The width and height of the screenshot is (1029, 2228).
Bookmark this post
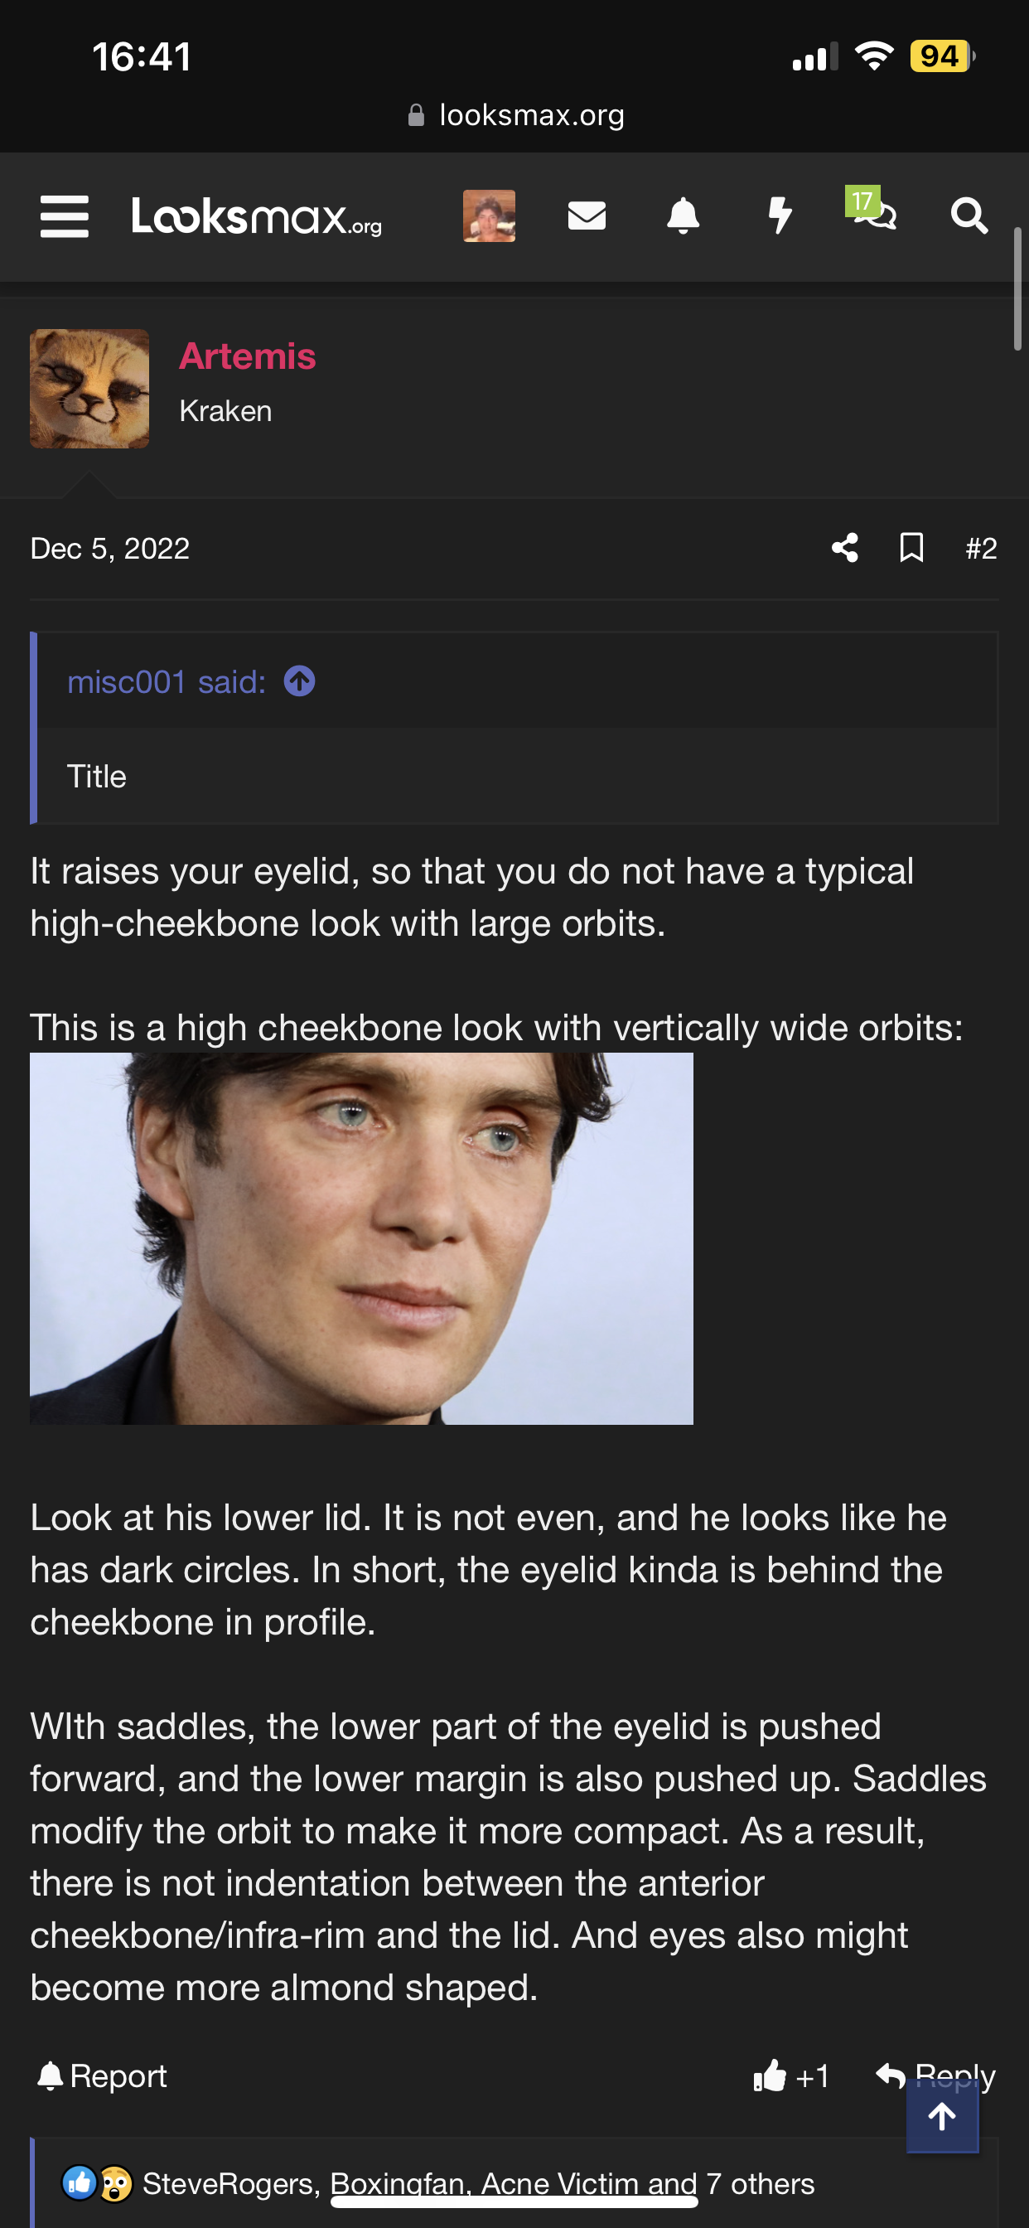tap(911, 549)
